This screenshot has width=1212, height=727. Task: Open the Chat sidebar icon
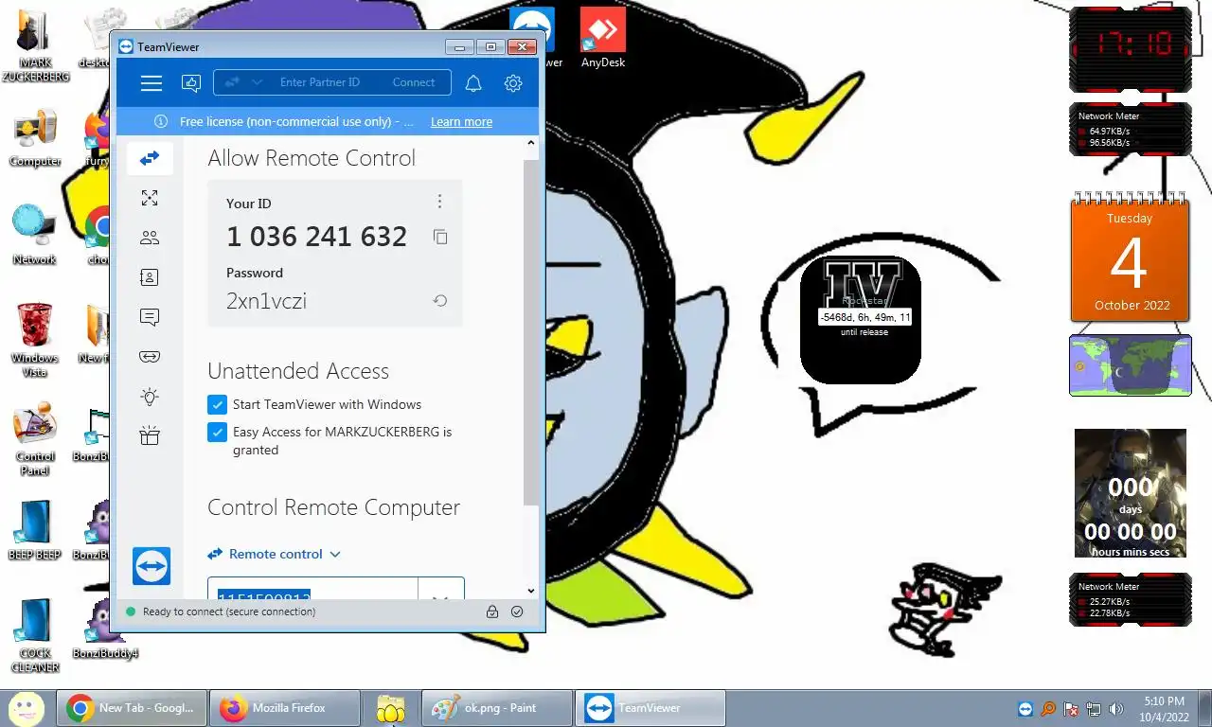pos(150,317)
